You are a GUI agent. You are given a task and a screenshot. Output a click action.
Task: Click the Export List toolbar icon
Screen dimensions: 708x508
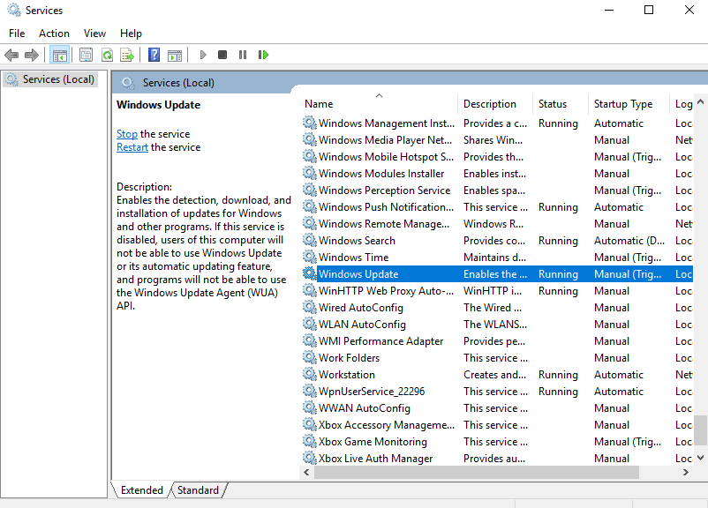tap(127, 55)
